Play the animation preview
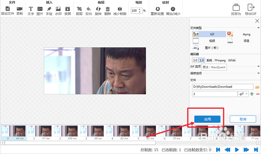 237,150
